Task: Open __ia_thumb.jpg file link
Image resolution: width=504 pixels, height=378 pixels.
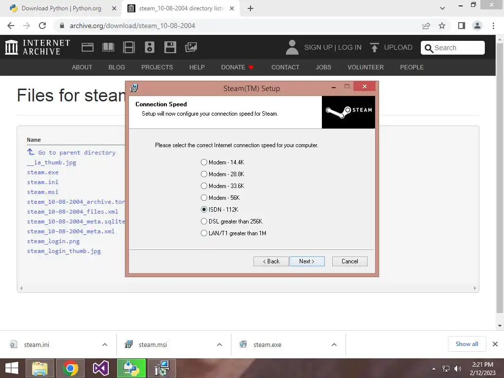Action: pyautogui.click(x=51, y=162)
